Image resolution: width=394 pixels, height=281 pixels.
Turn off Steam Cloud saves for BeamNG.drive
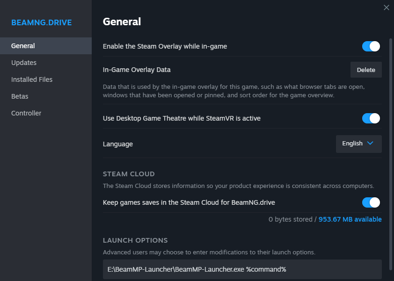click(371, 202)
